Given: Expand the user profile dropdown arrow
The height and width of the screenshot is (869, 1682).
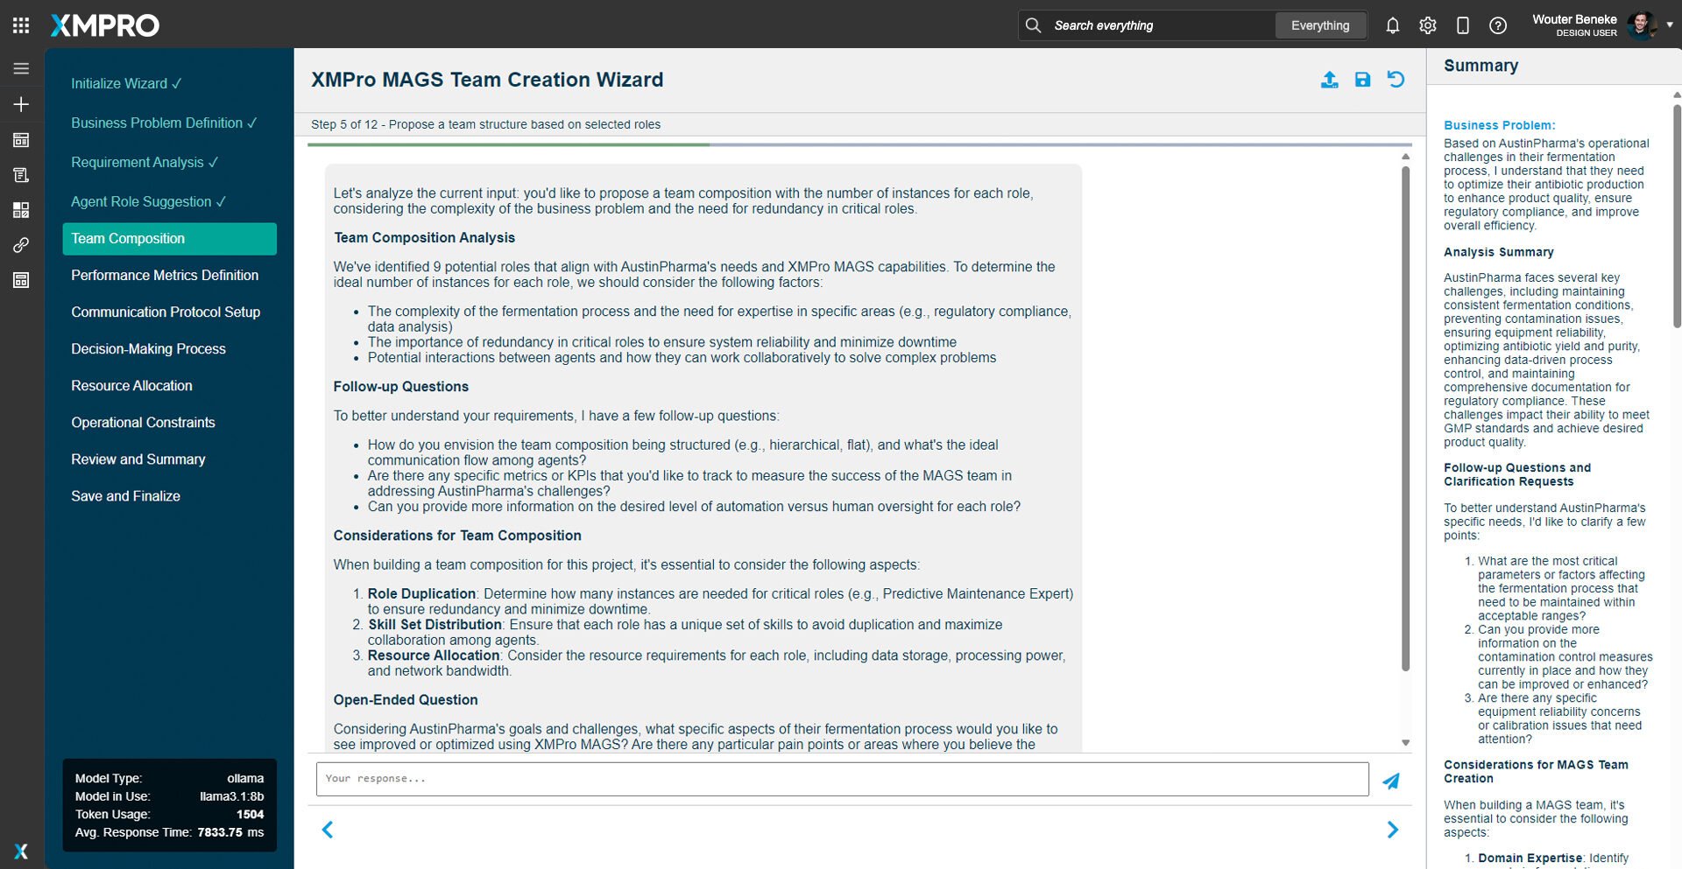Looking at the screenshot, I should 1669,25.
